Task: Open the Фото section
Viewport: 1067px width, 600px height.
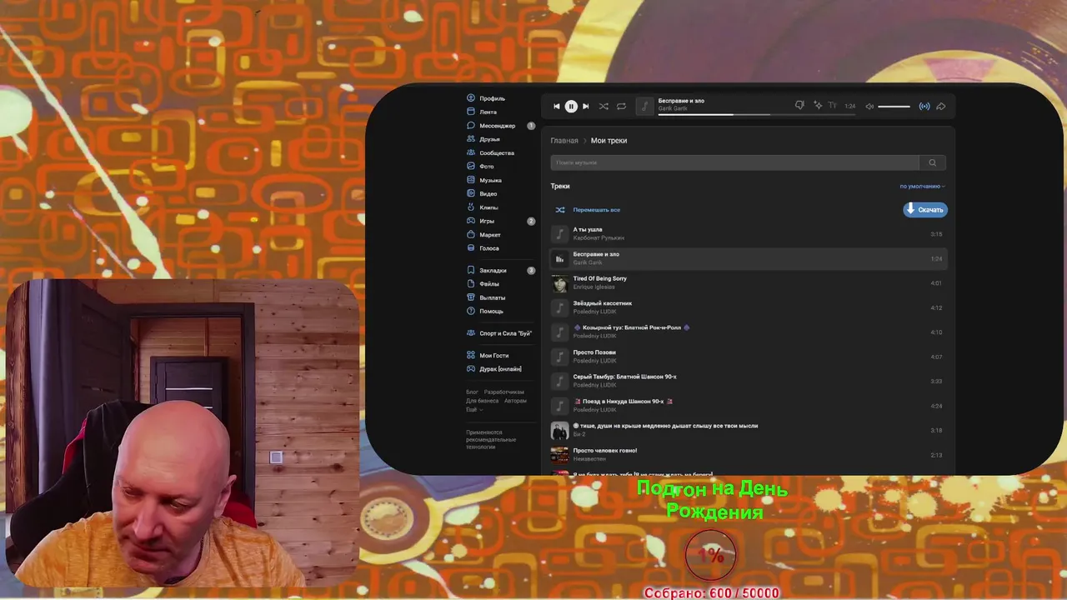Action: pyautogui.click(x=481, y=167)
